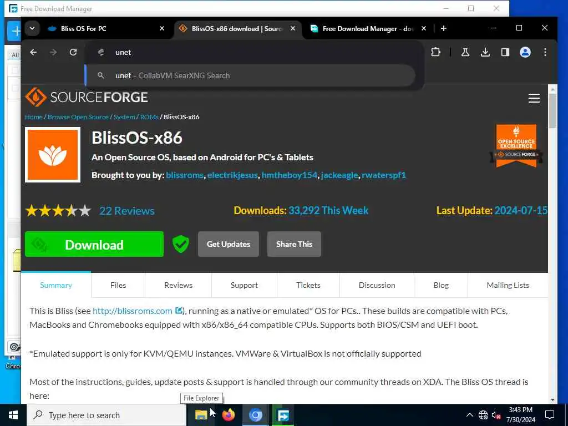
Task: Click the star rating icons
Action: (58, 211)
